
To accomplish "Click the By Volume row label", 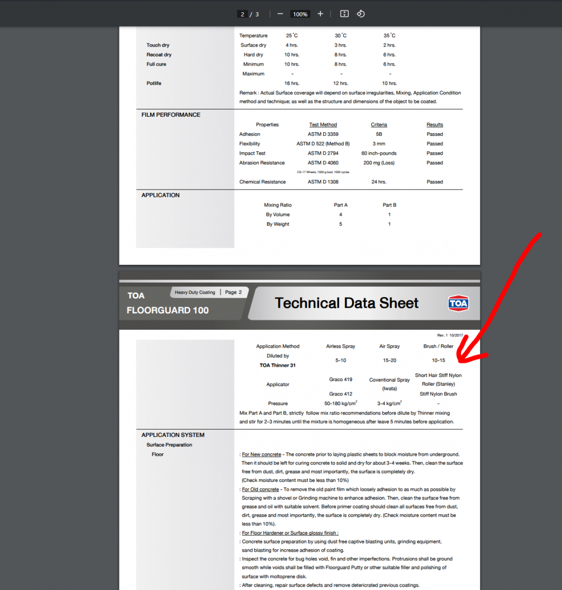I will pyautogui.click(x=277, y=215).
